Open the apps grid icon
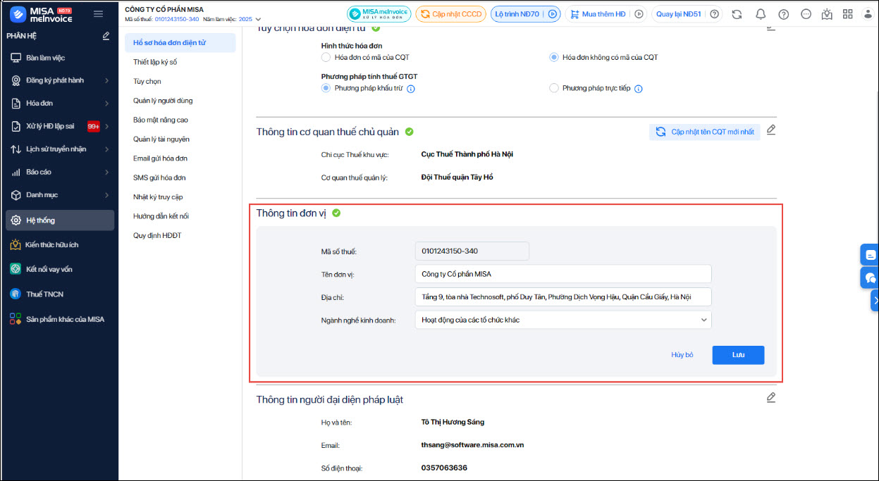This screenshot has height=481, width=879. point(847,14)
